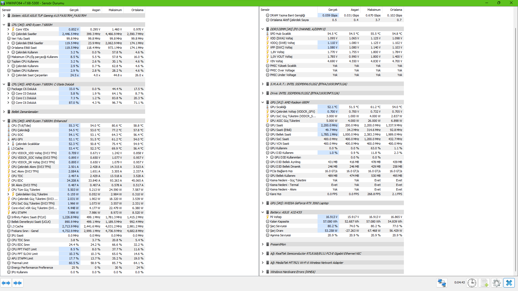Click the shrink columns arrows icon
Viewport: 518px width, 291px height.
pyautogui.click(x=18, y=283)
